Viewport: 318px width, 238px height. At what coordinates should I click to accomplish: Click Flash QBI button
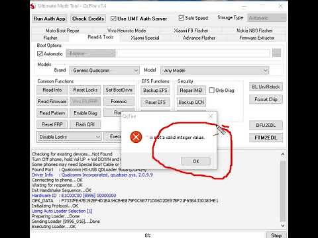[85, 124]
